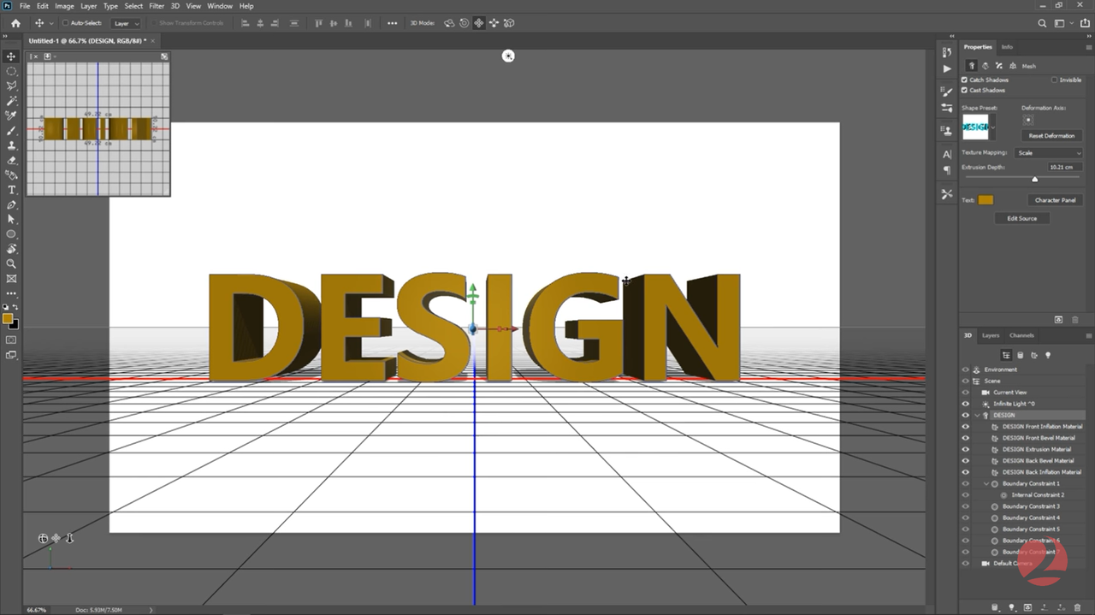This screenshot has height=615, width=1095.
Task: Toggle visibility of DESIGN Front Bevel Material
Action: click(966, 438)
